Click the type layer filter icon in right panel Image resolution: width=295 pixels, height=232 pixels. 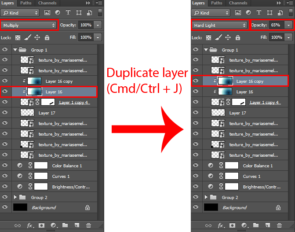click(259, 13)
